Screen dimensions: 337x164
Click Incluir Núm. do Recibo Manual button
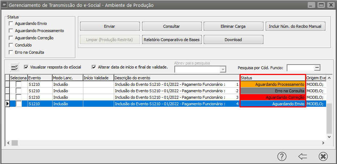pyautogui.click(x=295, y=27)
